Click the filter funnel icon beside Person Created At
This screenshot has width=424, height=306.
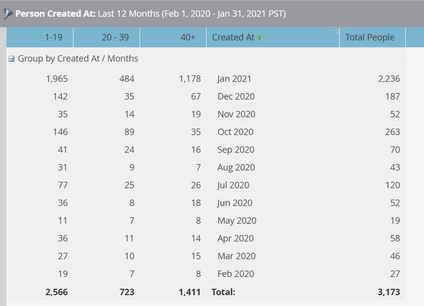[8, 13]
